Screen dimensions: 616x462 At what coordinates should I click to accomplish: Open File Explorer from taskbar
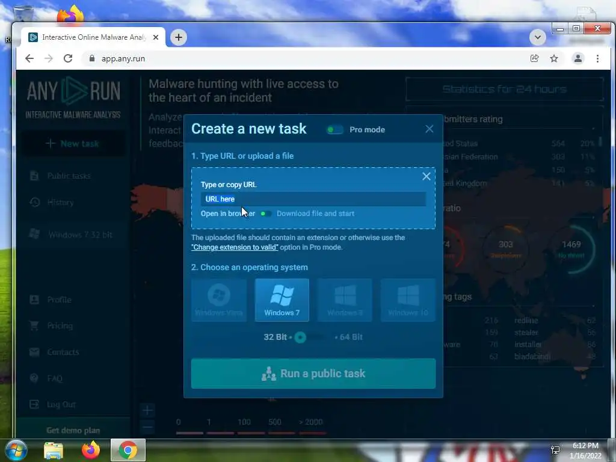click(54, 451)
